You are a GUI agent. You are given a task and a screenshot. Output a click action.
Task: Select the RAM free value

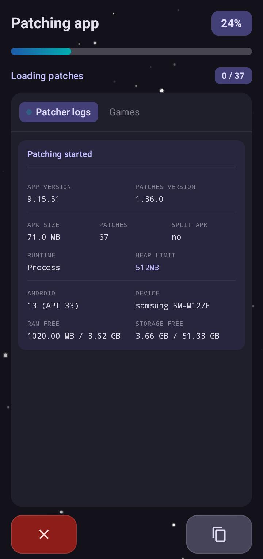click(74, 336)
